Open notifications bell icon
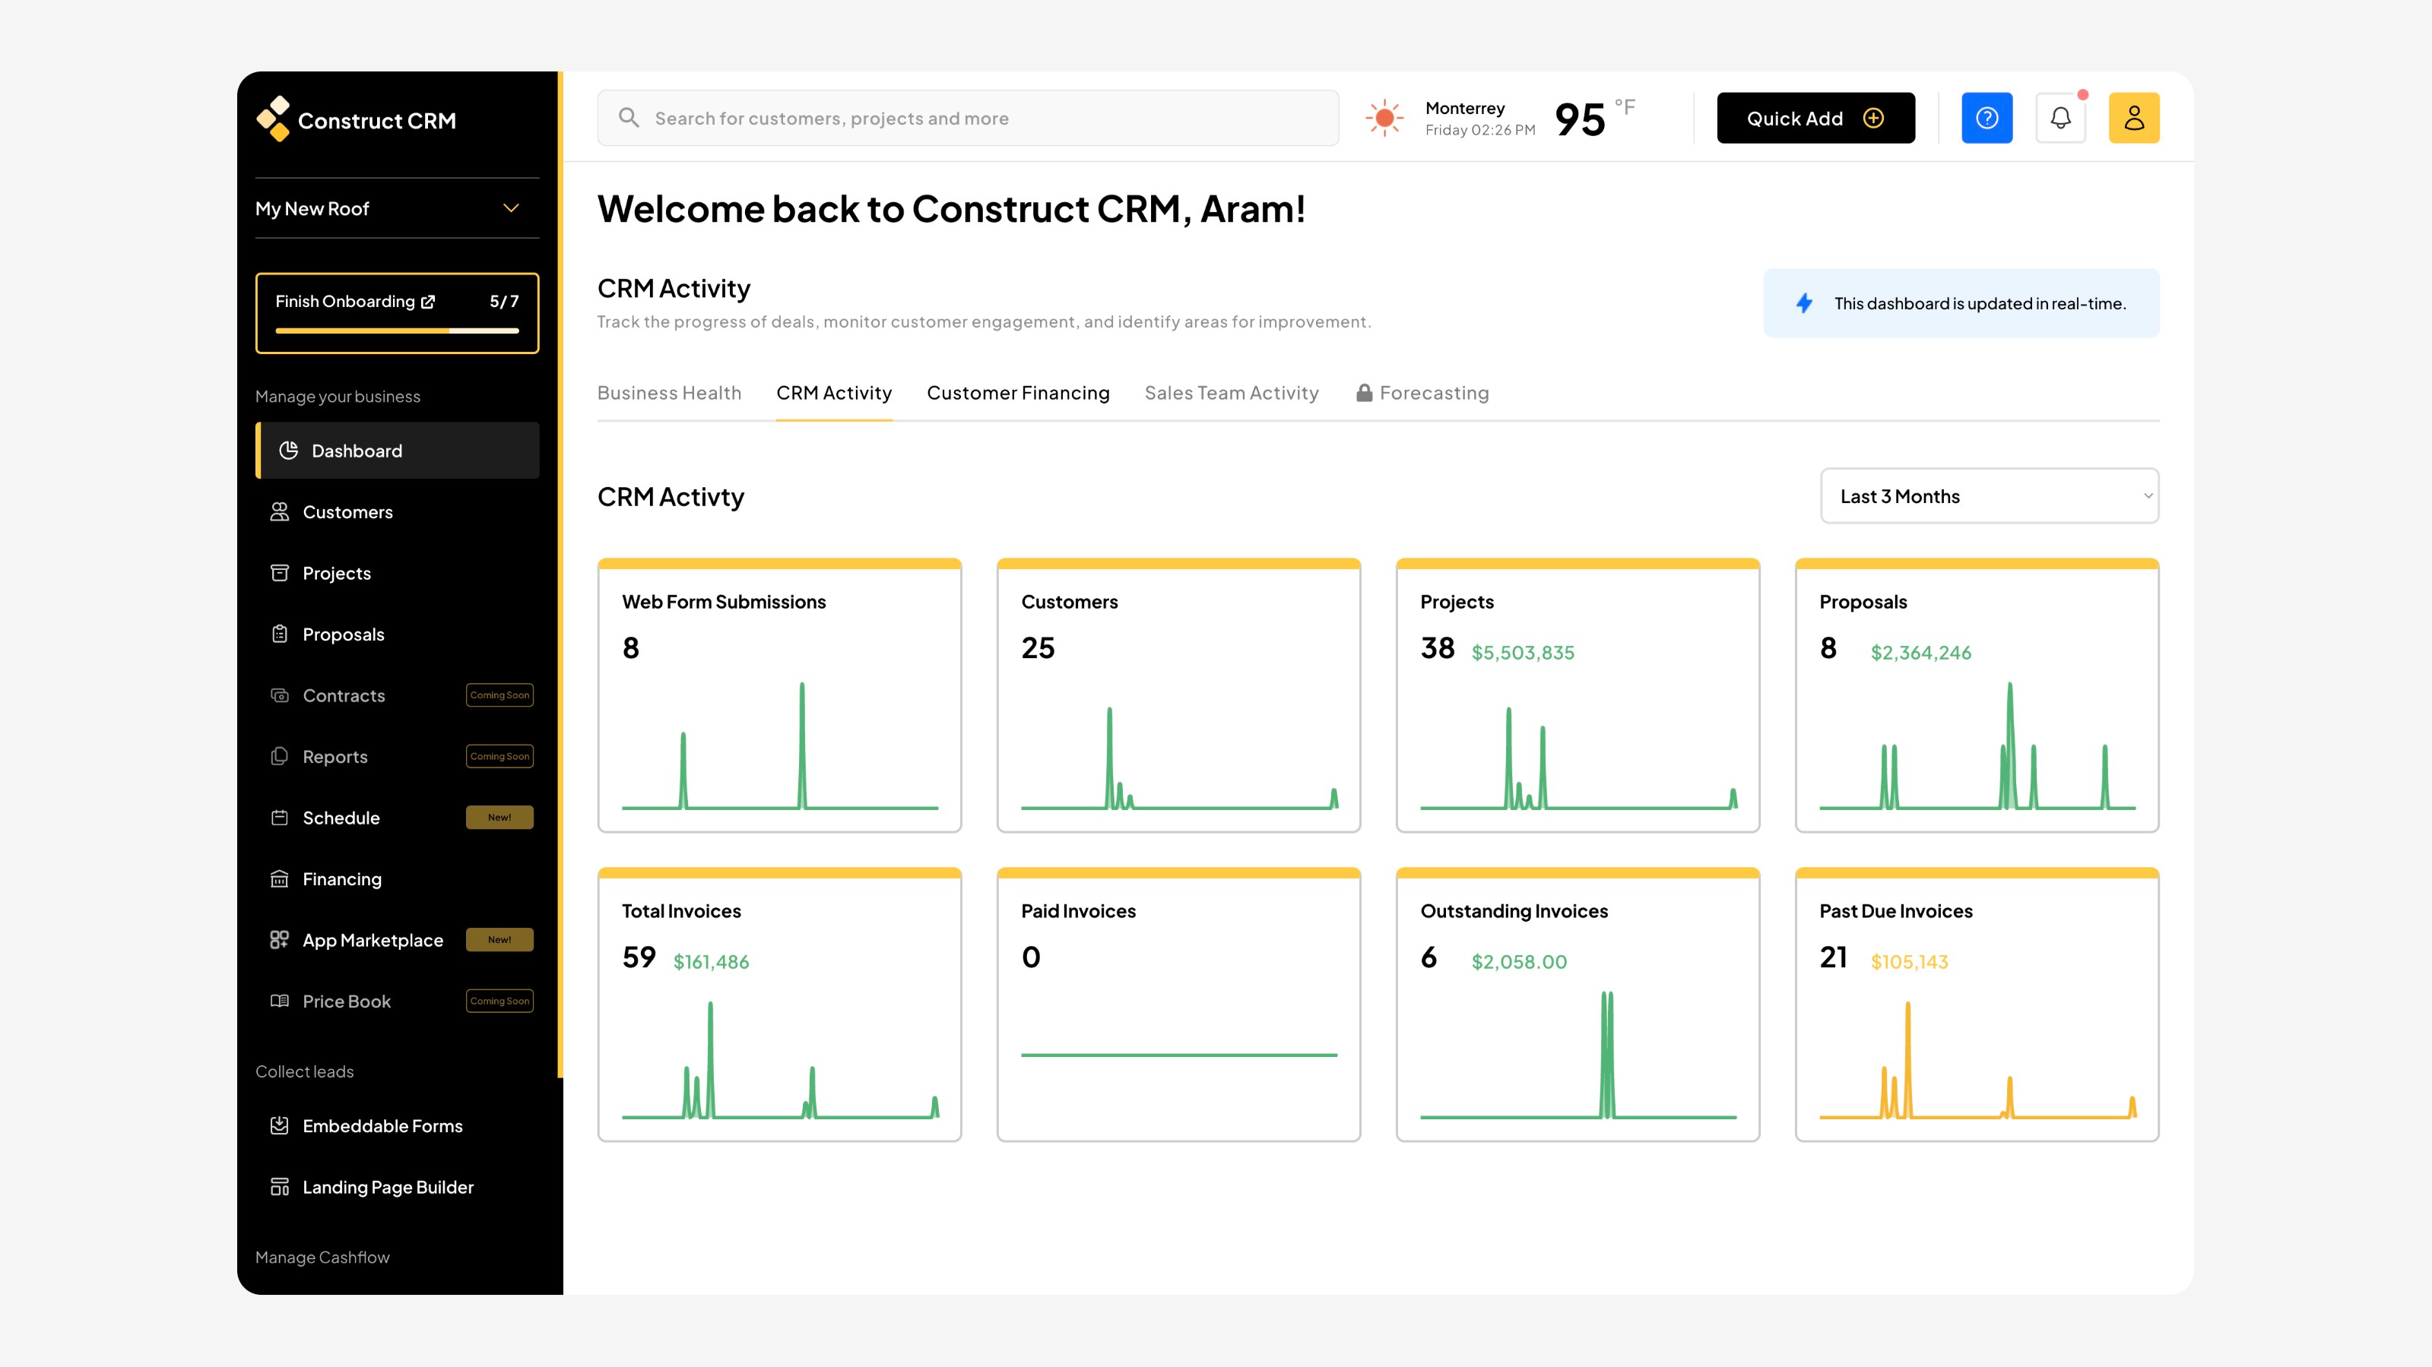Viewport: 2432px width, 1367px height. [x=2060, y=118]
